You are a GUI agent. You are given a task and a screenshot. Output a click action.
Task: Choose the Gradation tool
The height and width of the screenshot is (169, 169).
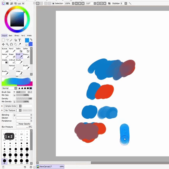pos(5,62)
